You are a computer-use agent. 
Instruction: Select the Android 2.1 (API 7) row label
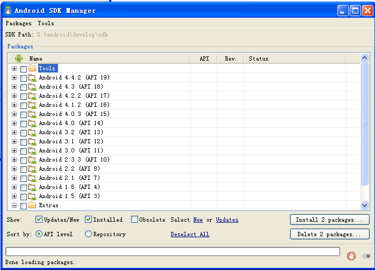[69, 178]
